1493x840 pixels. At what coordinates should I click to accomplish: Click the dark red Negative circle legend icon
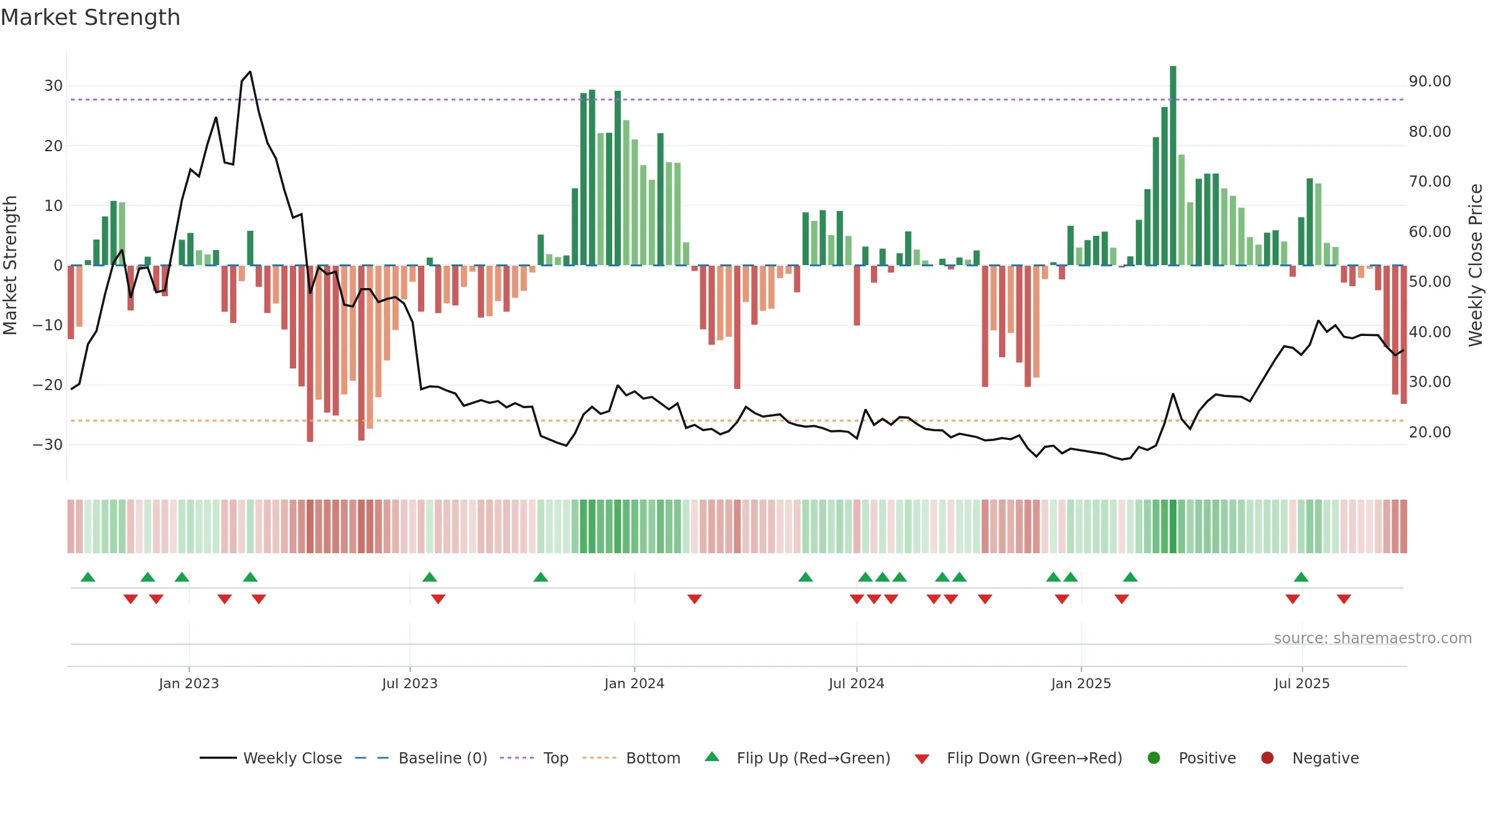(1267, 758)
